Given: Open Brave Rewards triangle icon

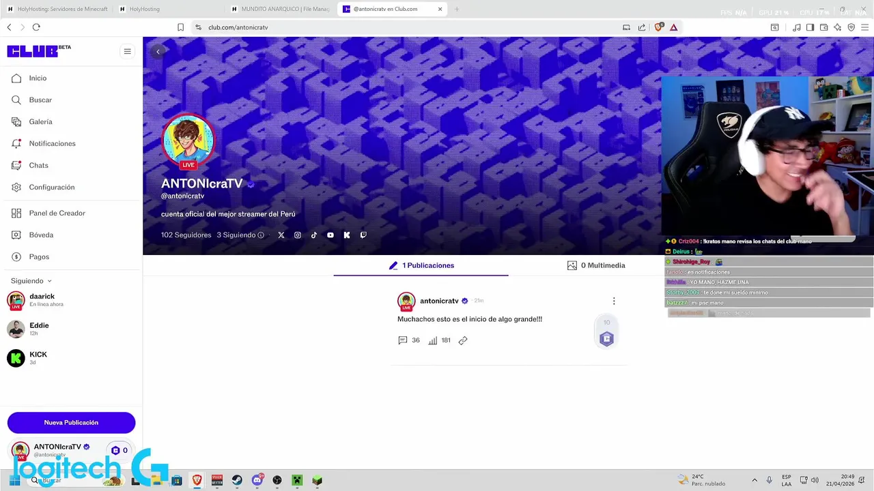Looking at the screenshot, I should (673, 27).
